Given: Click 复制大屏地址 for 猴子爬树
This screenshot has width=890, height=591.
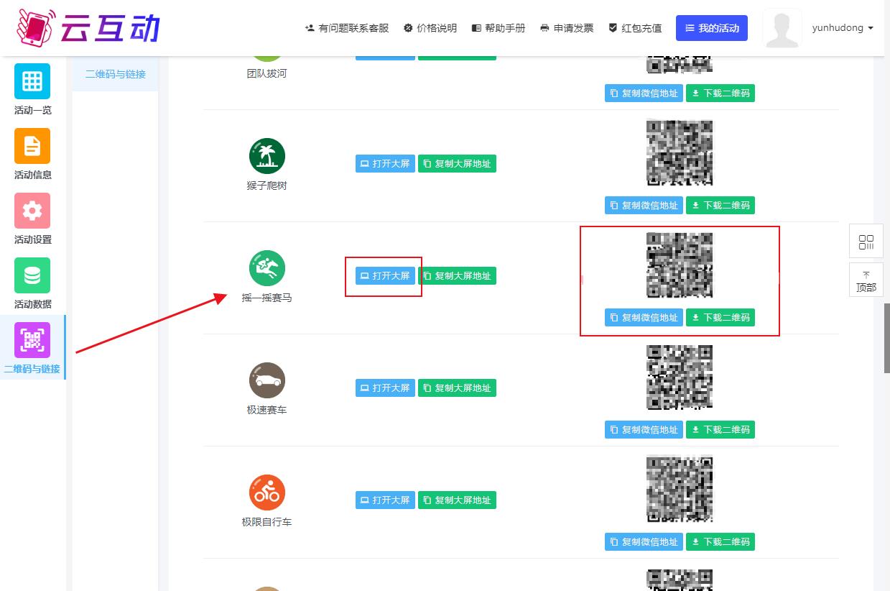Looking at the screenshot, I should pyautogui.click(x=457, y=164).
